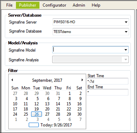
Task: Select grayed August 27 date
Action: tap(15, 93)
